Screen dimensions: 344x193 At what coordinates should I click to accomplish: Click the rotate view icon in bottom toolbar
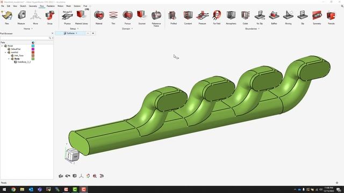68,176
